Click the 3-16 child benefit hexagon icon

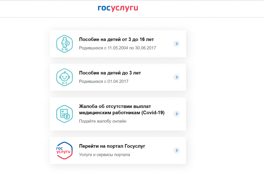click(64, 44)
